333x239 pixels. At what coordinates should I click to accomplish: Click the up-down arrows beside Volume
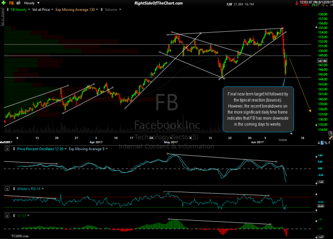102,9
